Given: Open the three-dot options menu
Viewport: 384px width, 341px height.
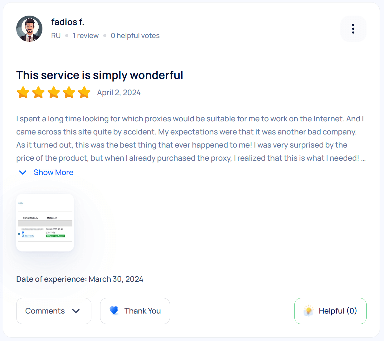Looking at the screenshot, I should (353, 29).
